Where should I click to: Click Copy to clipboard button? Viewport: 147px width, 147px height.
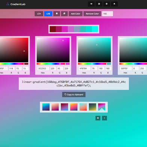(x=74, y=94)
